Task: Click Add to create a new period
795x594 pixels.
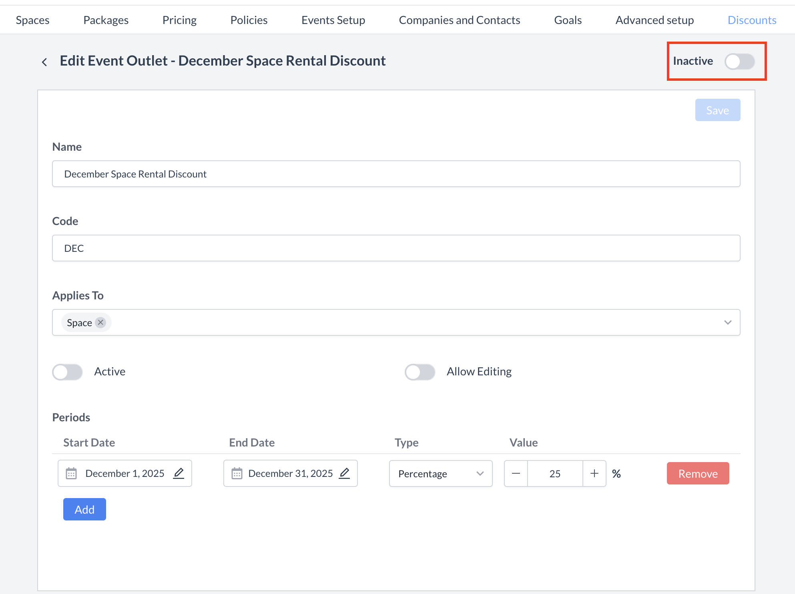Action: click(84, 509)
